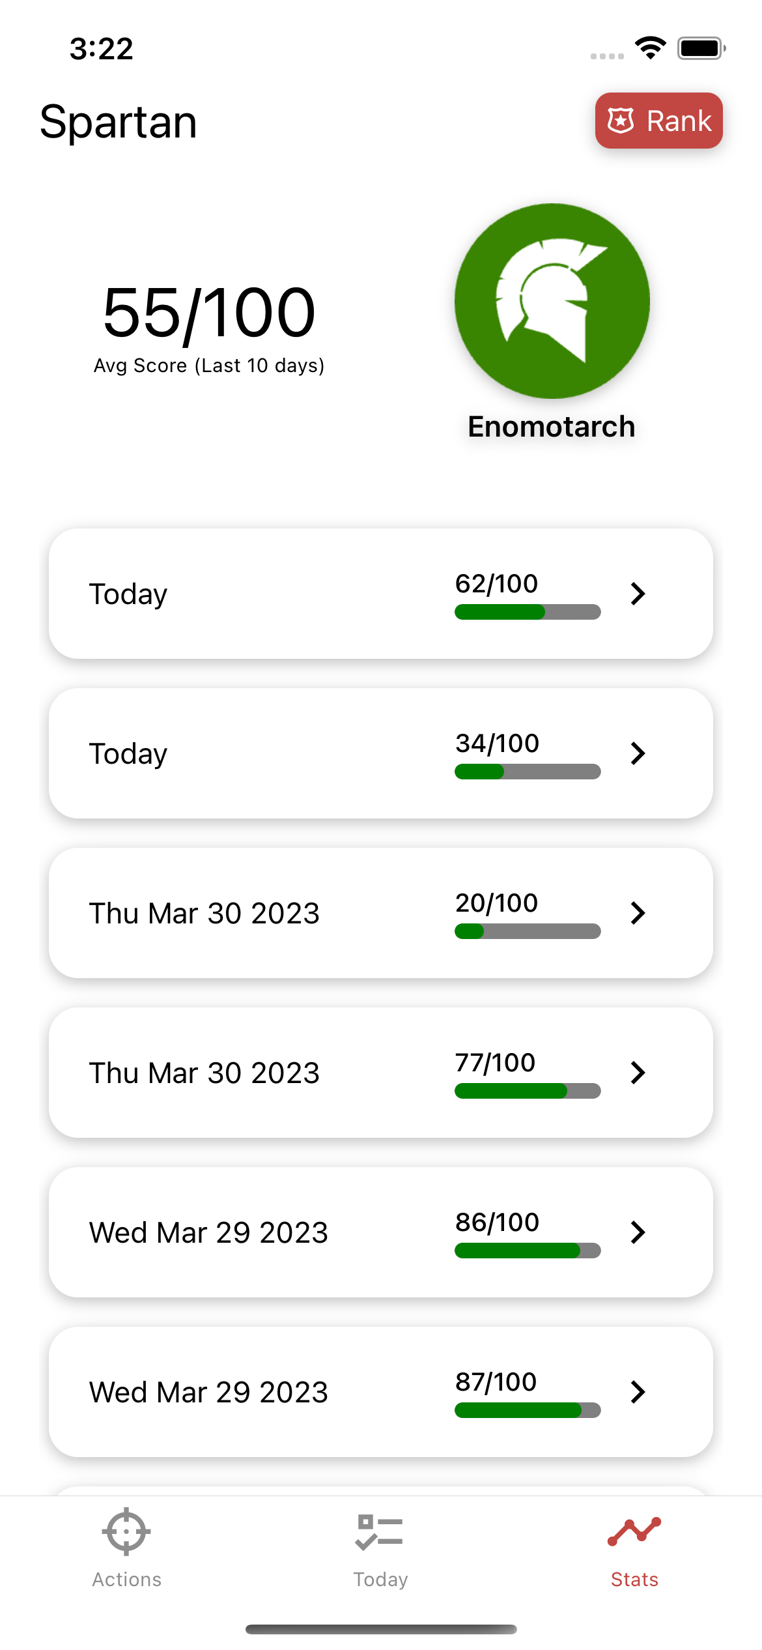Expand the 77/100 Thu Mar 30 chevron
The width and height of the screenshot is (762, 1650).
[638, 1073]
